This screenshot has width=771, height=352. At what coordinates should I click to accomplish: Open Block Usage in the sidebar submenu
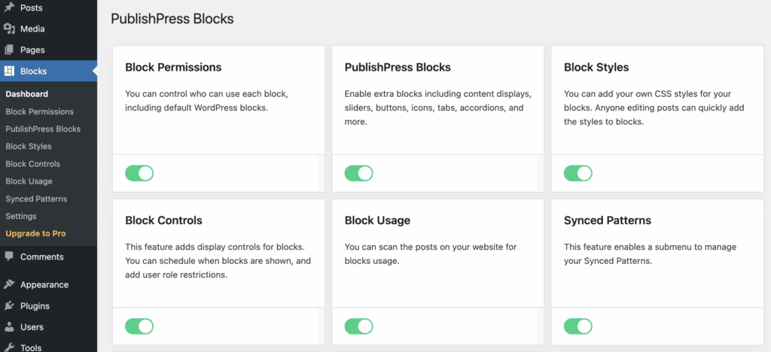click(29, 181)
